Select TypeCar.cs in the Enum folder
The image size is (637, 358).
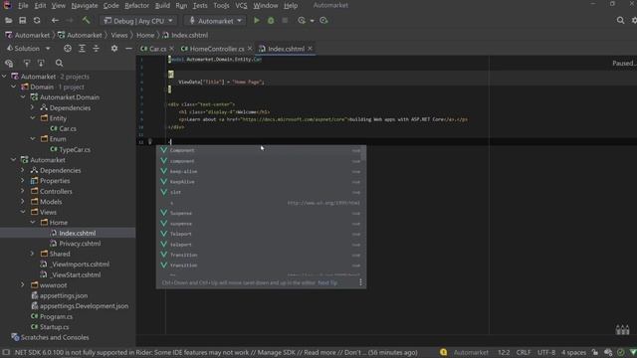click(x=75, y=149)
